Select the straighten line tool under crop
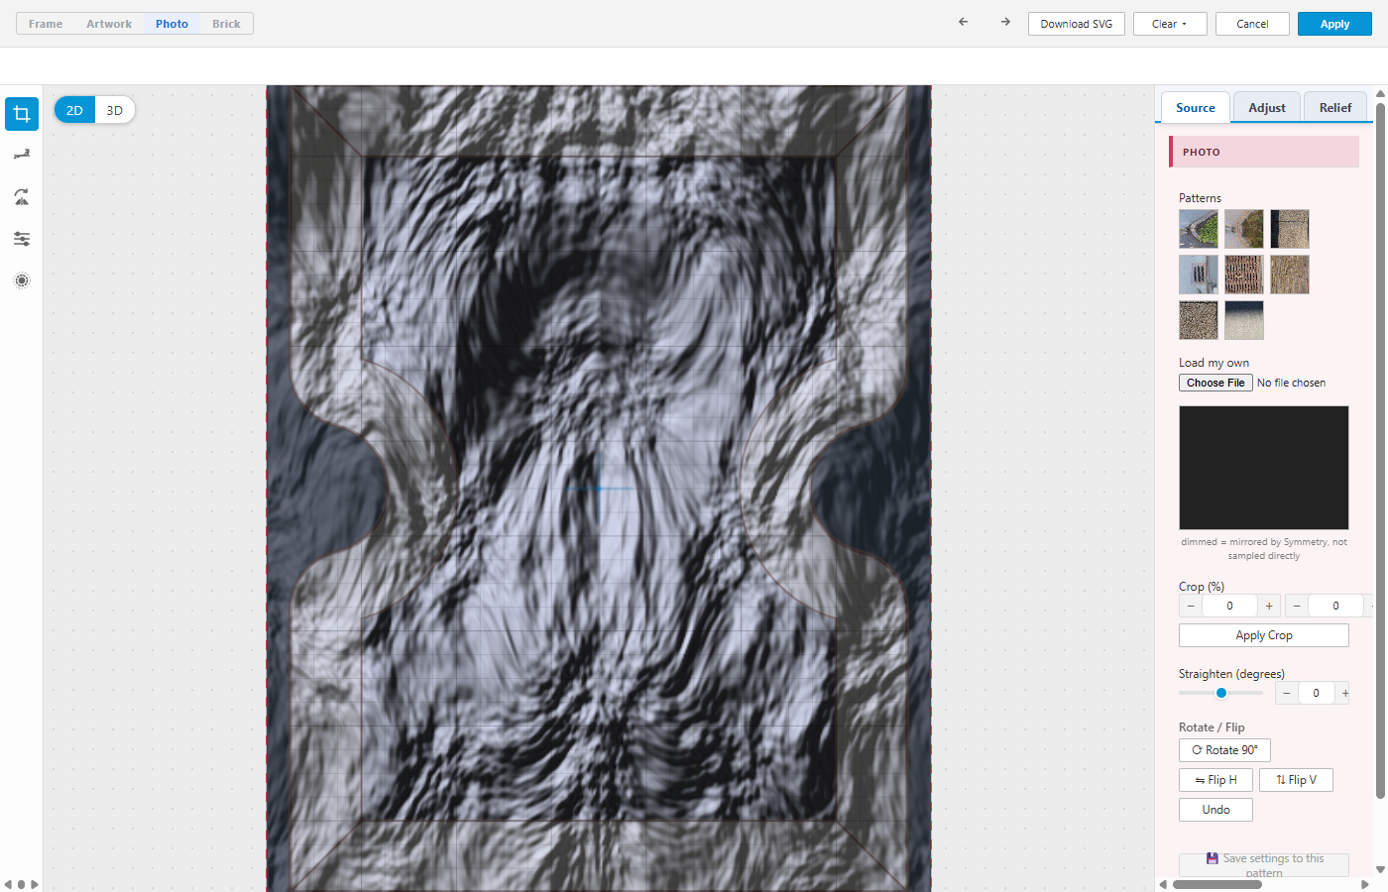 (x=22, y=155)
